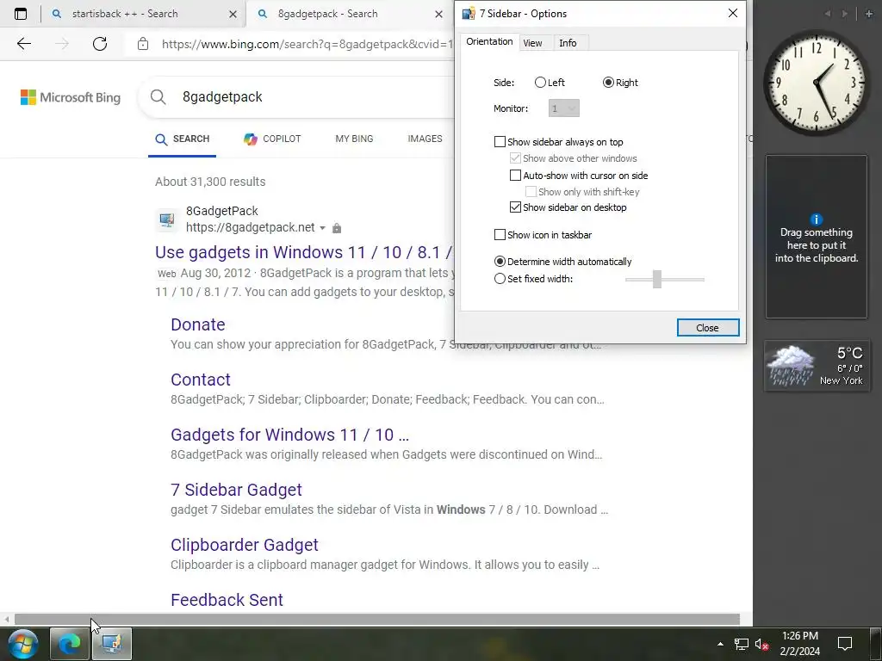Click the horizontal scrollbar in browser
Viewport: 882px width, 661px height.
(x=377, y=619)
